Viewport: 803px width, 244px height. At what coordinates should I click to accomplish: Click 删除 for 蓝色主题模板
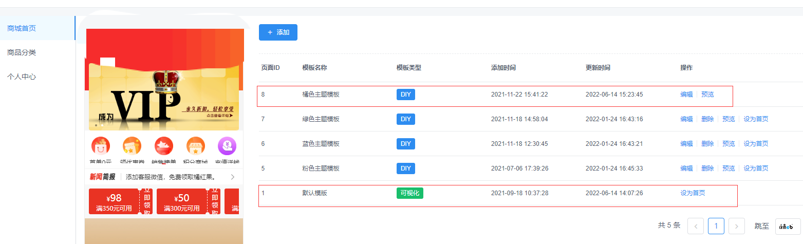click(707, 144)
